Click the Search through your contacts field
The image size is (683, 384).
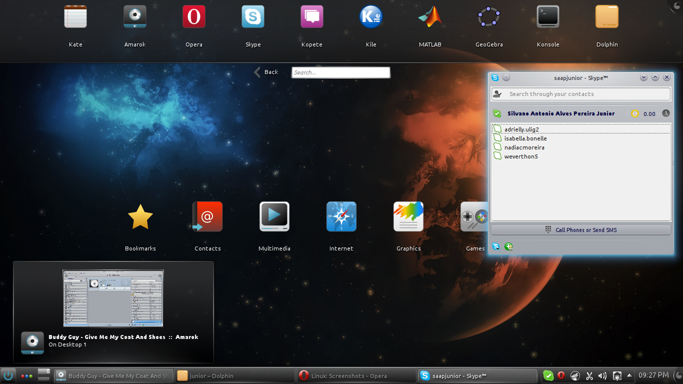pos(580,94)
